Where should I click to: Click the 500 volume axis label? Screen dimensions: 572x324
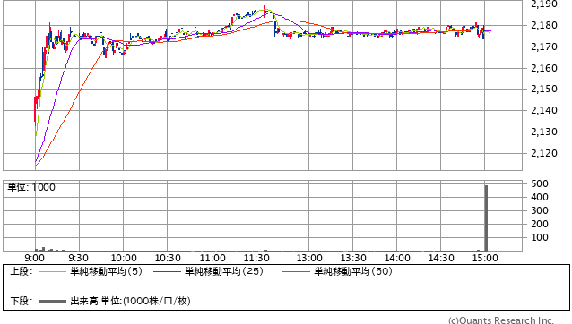(540, 183)
